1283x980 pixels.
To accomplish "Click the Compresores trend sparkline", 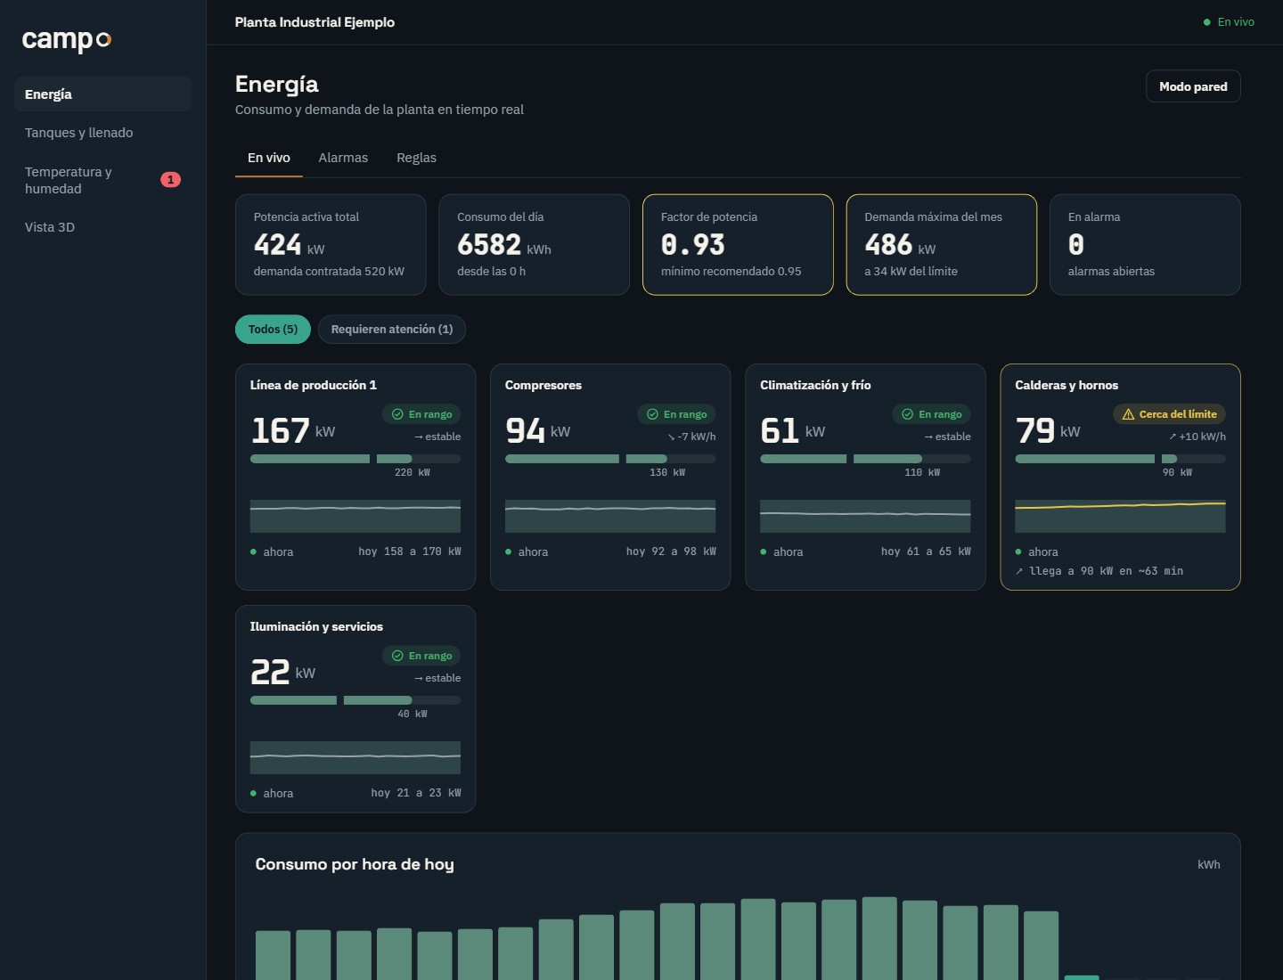I will (x=610, y=517).
